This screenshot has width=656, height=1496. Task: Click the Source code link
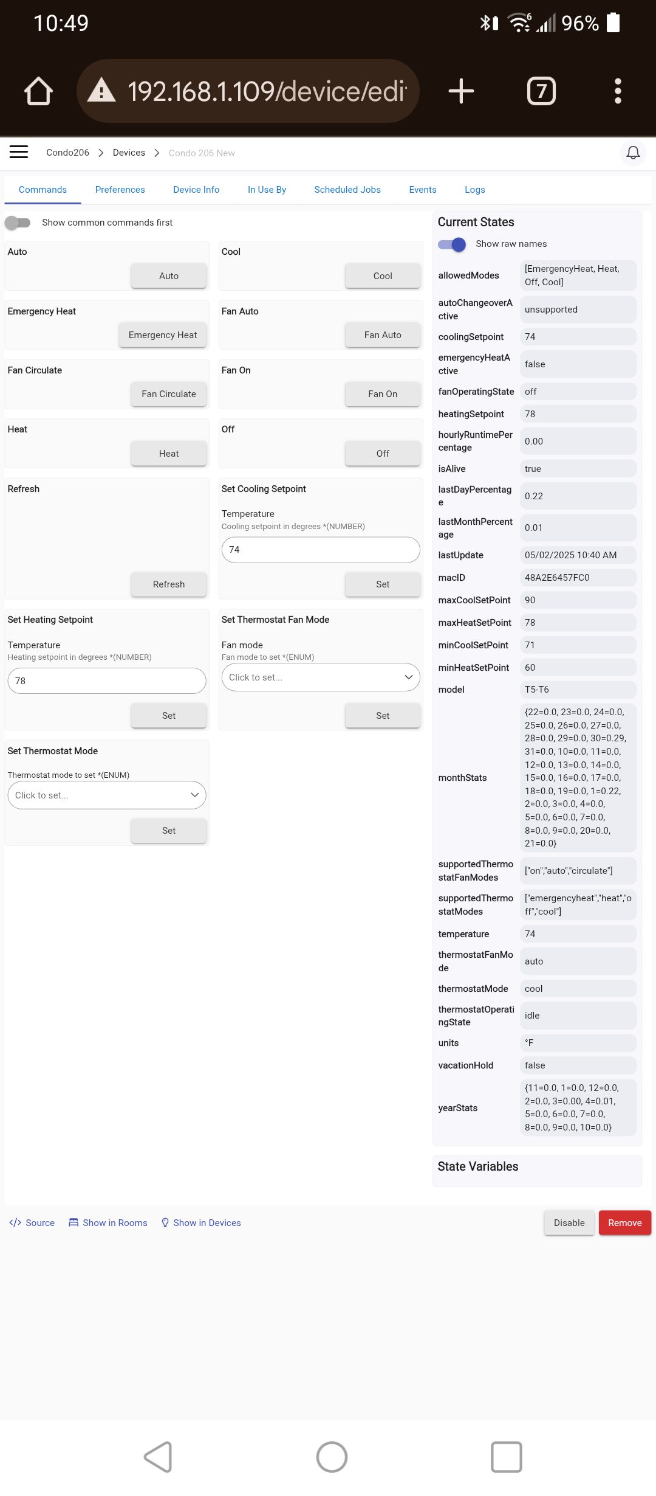click(32, 1223)
